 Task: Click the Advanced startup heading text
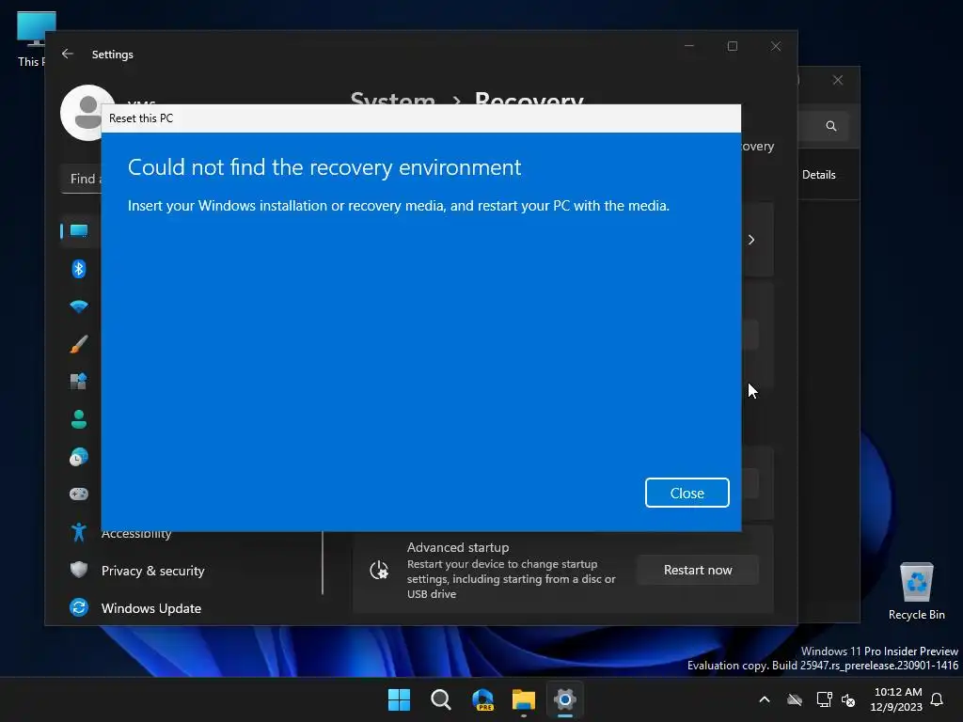pos(458,547)
